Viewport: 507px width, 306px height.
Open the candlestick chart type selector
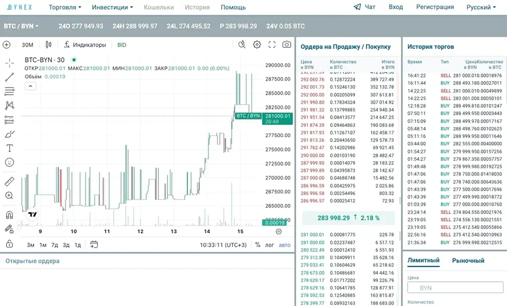tap(48, 45)
